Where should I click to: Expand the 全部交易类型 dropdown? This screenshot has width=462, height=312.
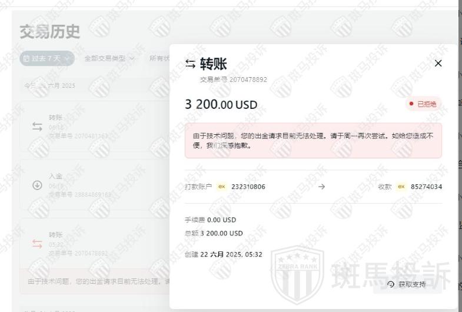(x=109, y=58)
